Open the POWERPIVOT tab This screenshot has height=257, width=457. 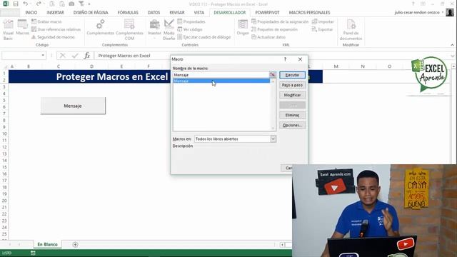pos(267,13)
